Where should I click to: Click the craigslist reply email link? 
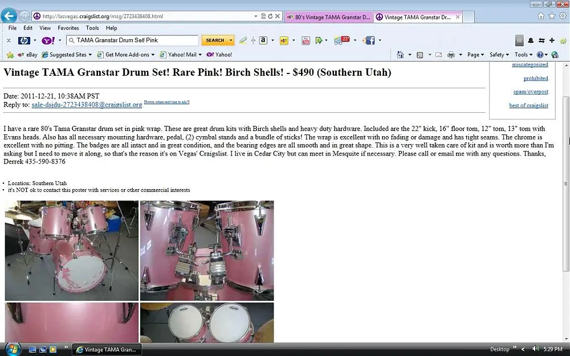(87, 105)
